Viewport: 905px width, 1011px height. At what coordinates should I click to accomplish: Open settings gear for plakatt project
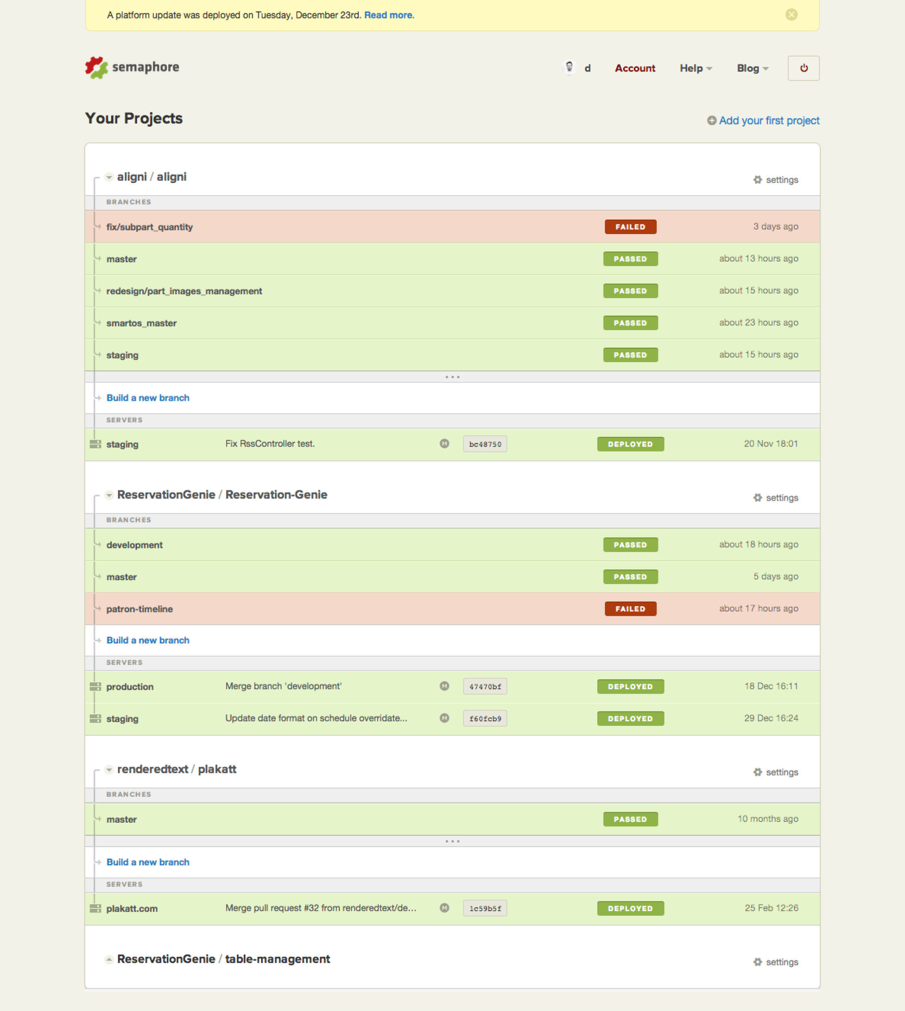pos(757,772)
